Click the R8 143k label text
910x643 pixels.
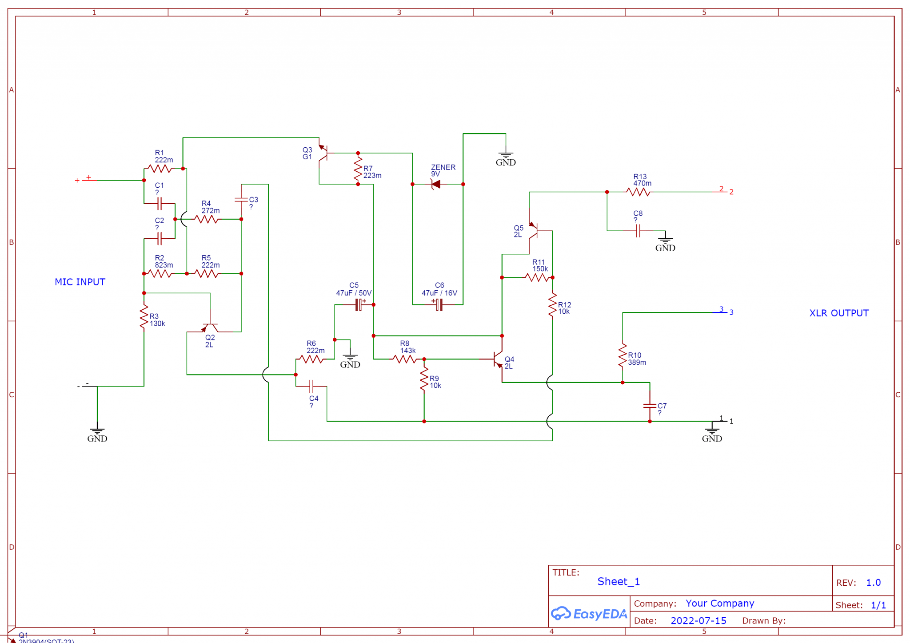[408, 347]
